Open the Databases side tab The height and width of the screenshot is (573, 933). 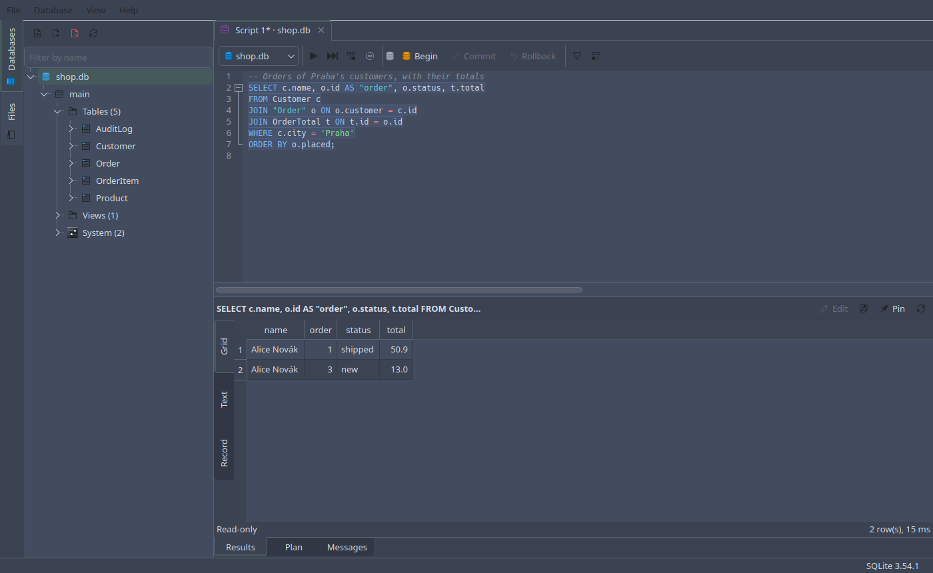(x=11, y=55)
